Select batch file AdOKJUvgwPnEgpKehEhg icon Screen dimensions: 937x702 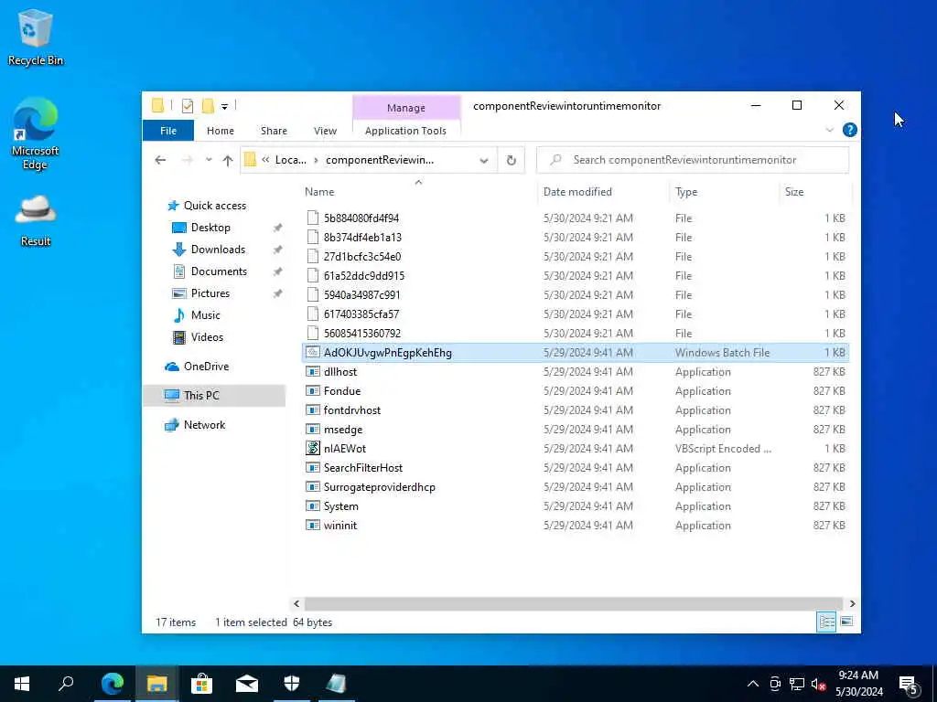(x=313, y=353)
